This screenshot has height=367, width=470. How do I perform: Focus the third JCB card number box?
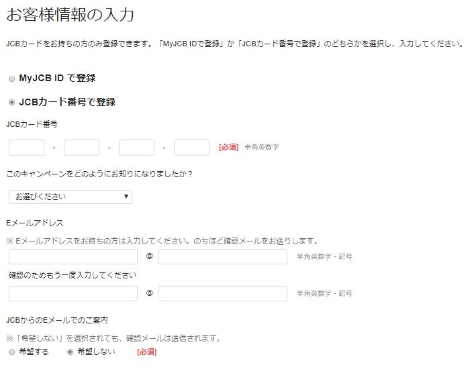(137, 148)
